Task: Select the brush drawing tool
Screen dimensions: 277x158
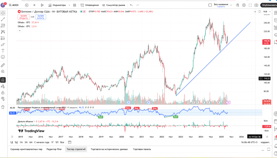Action: point(3,44)
